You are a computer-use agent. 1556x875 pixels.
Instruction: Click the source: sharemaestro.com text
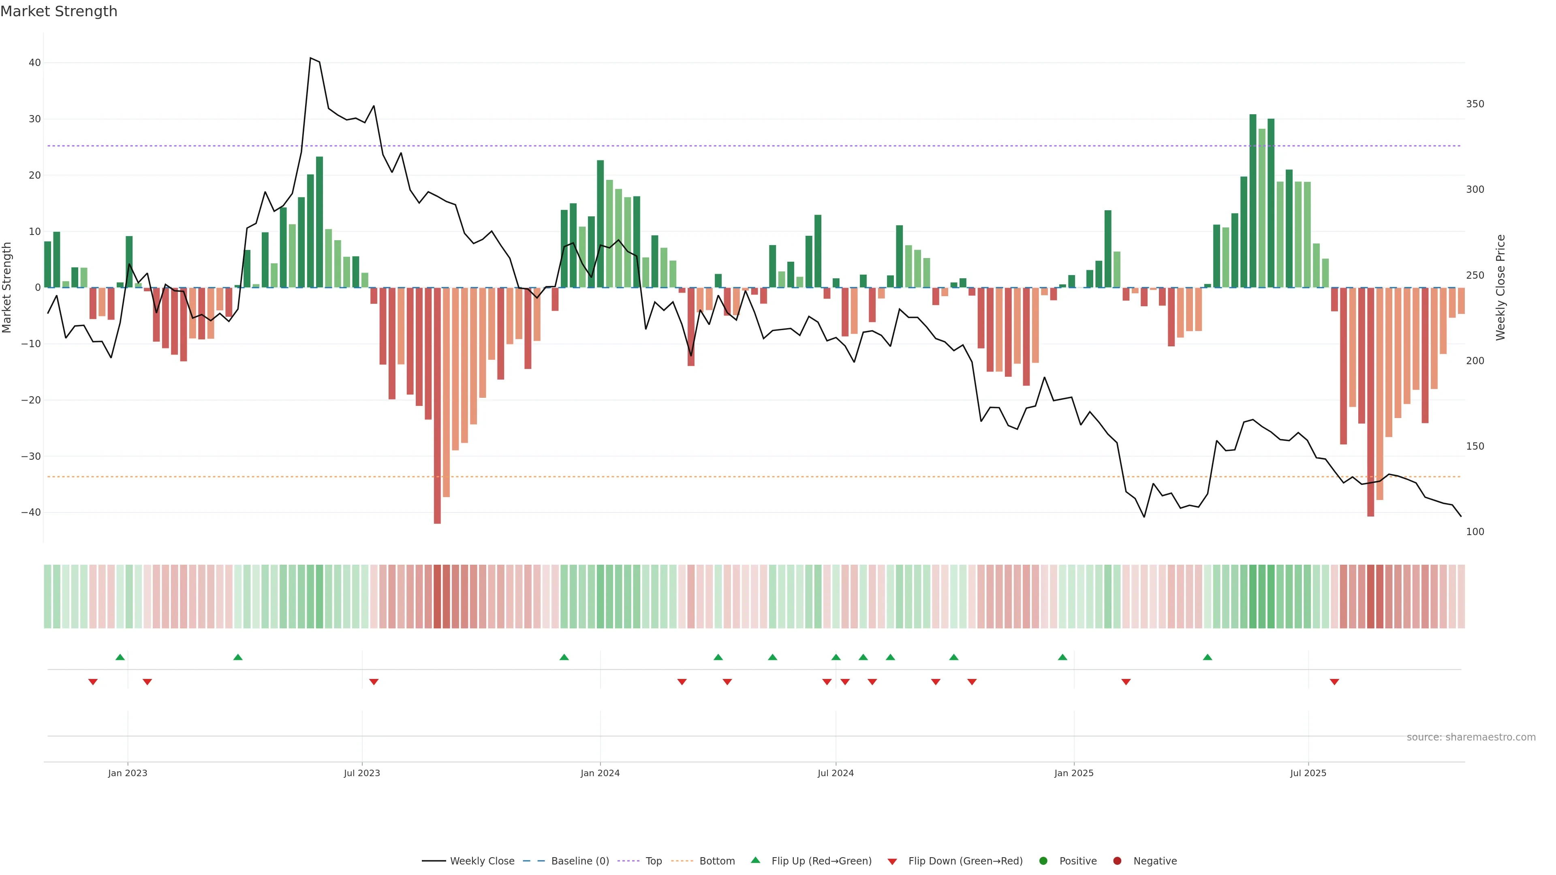1471,737
